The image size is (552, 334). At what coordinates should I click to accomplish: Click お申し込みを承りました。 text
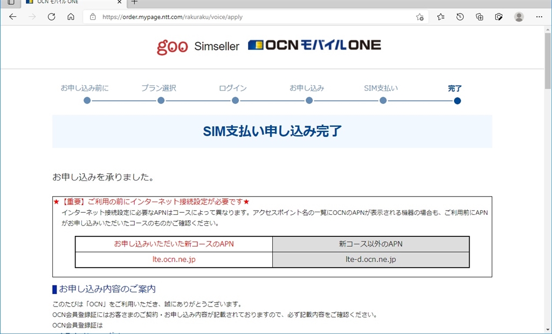[103, 177]
